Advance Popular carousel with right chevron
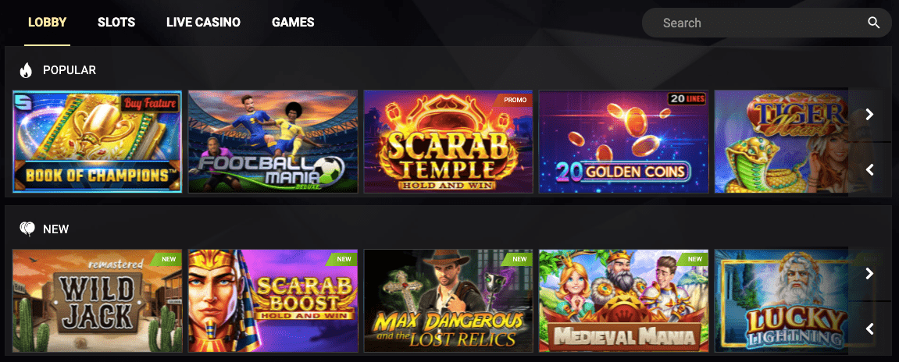This screenshot has width=899, height=362. [x=870, y=114]
